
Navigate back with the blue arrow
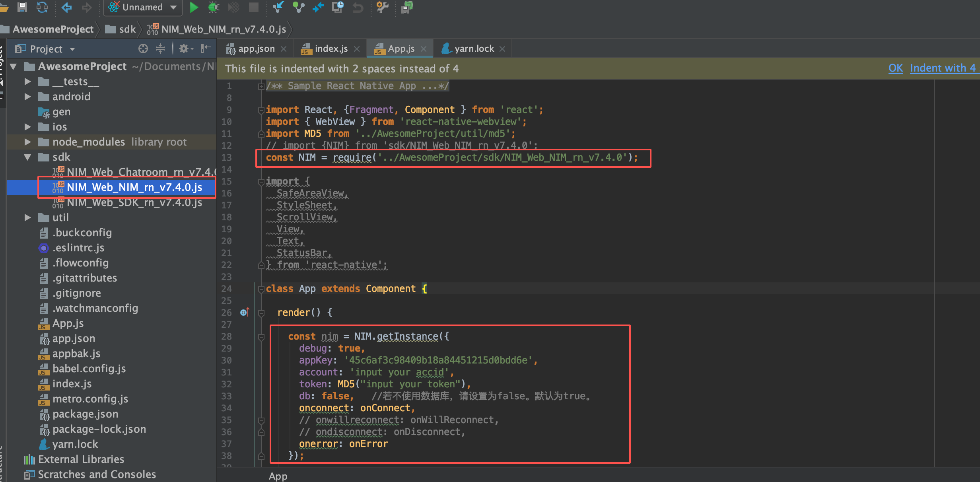pos(66,7)
